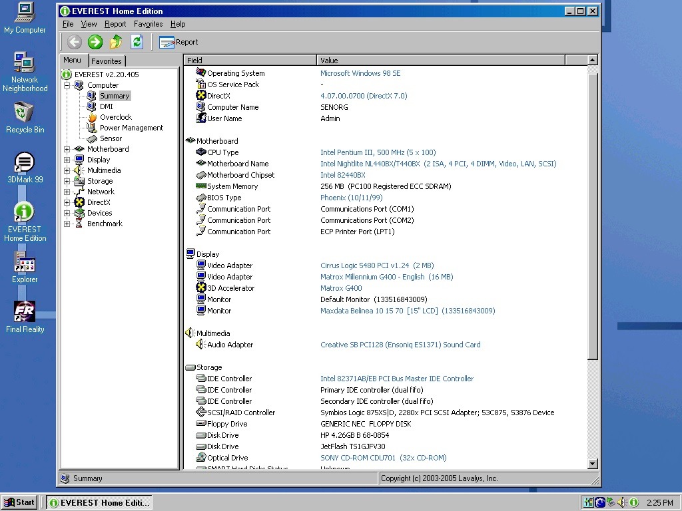Click the Floppy Drive icon
682x511 pixels.
[x=200, y=423]
